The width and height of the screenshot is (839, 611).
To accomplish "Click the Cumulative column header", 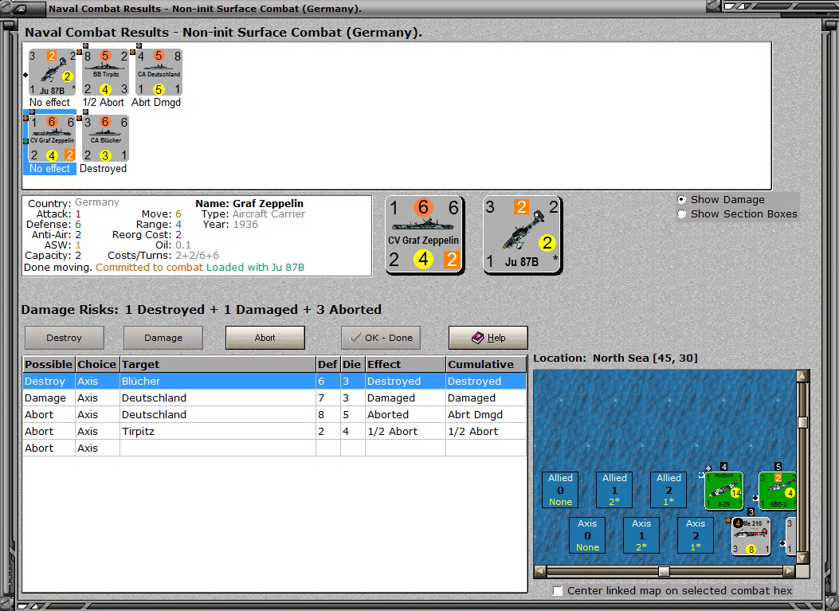I will [x=486, y=364].
